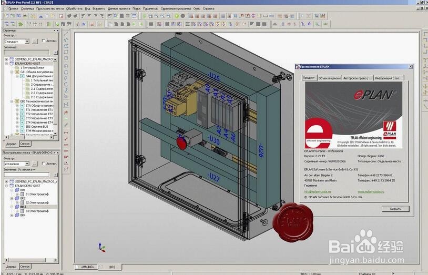Switch to Информация о сис... tab in dialog
Screen dimensions: 428x275
click(389, 78)
